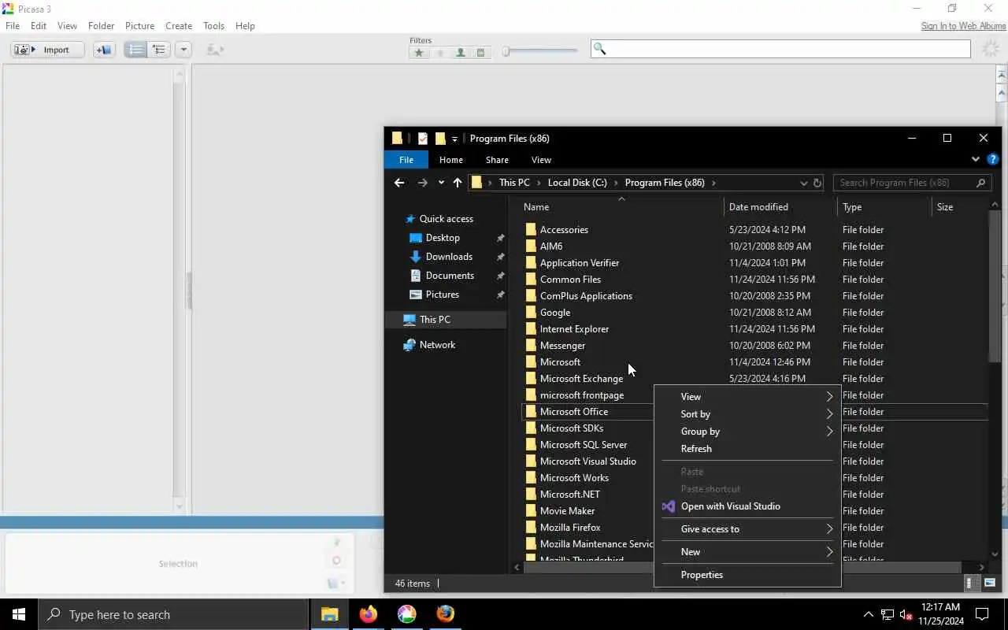The width and height of the screenshot is (1008, 630).
Task: Open the folder view options dropdown in Picasa
Action: (183, 50)
